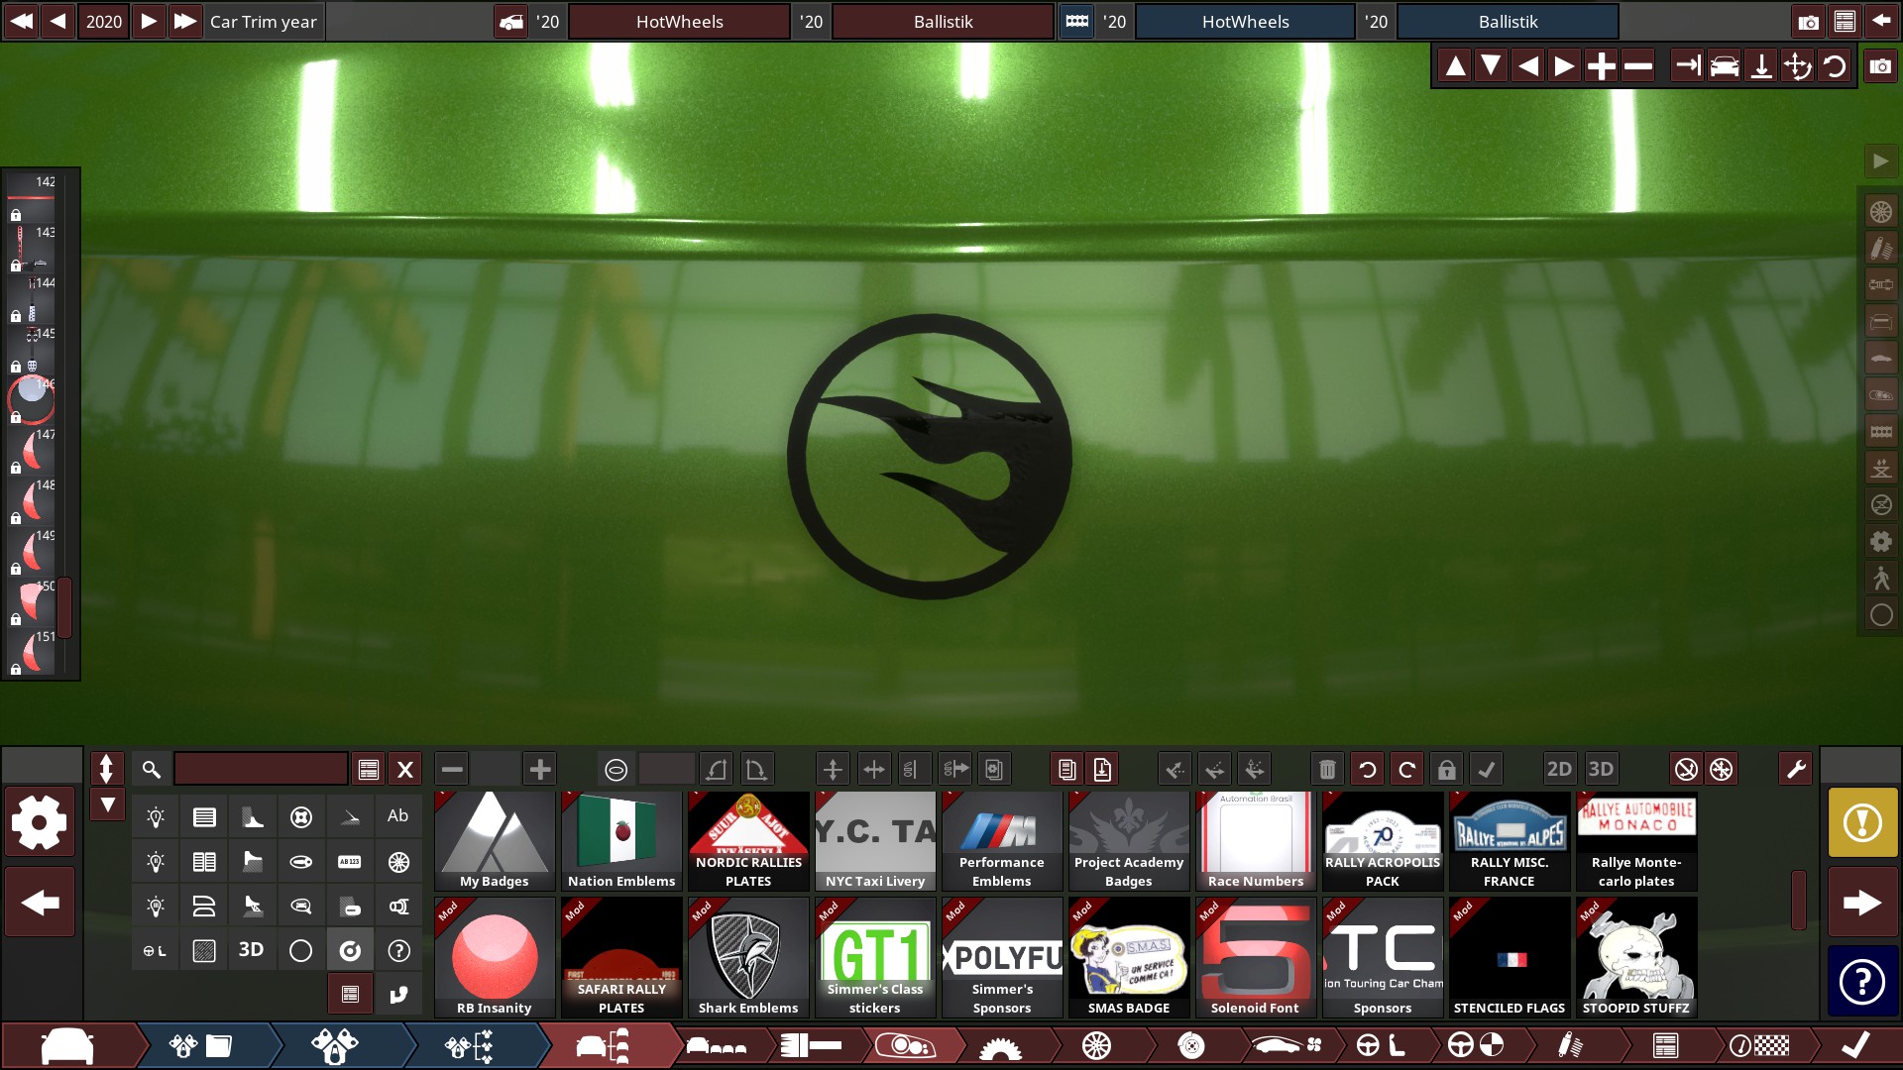The width and height of the screenshot is (1903, 1070).
Task: Open the Shark Emblems pack
Action: [748, 958]
